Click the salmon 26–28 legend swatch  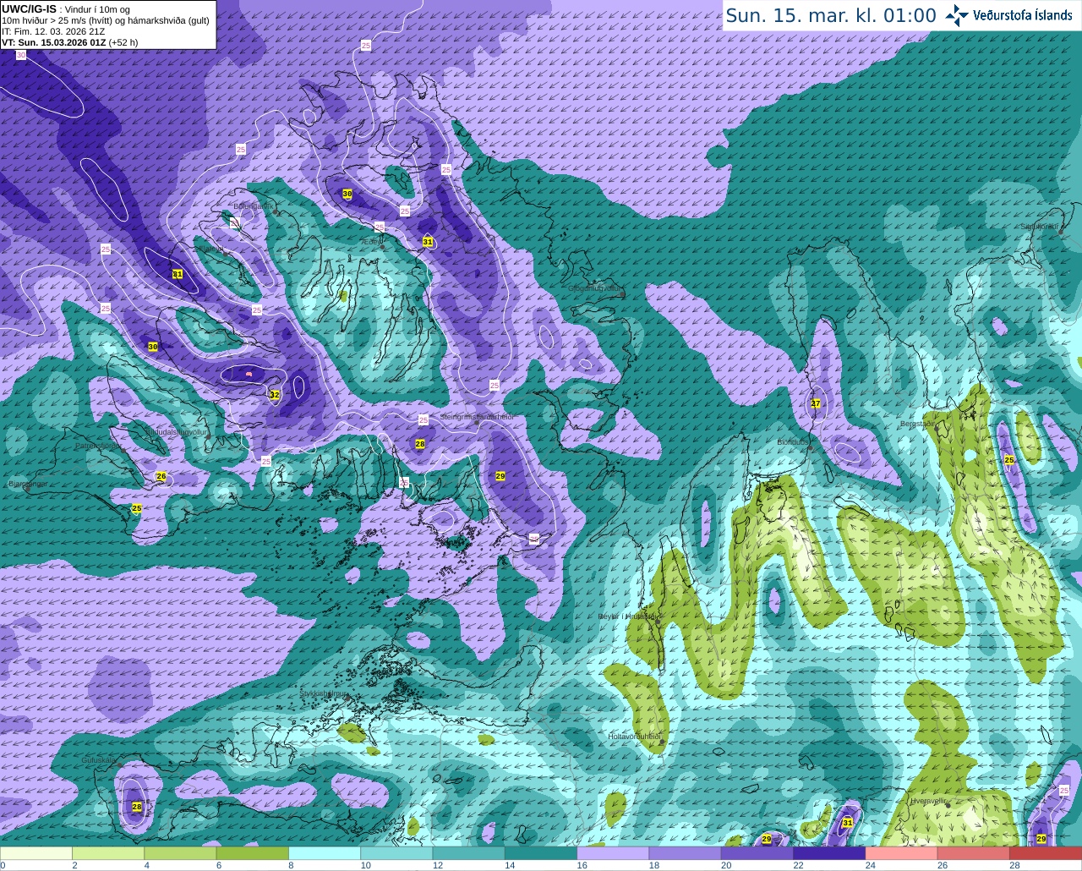click(974, 853)
